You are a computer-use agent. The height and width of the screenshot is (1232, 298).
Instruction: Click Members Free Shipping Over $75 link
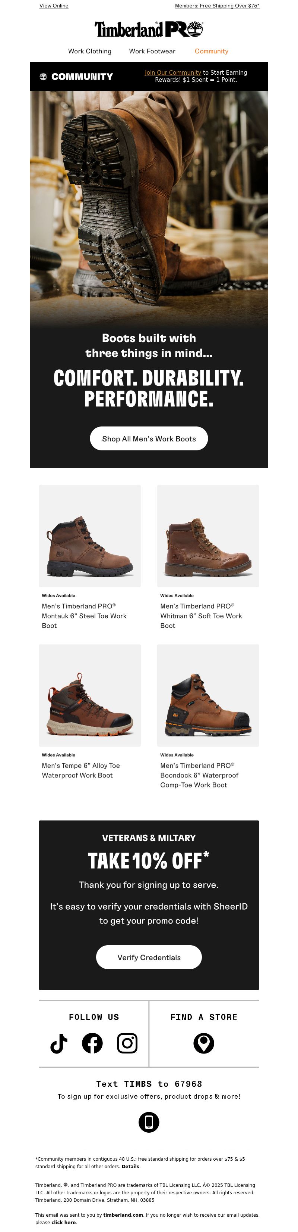(217, 6)
